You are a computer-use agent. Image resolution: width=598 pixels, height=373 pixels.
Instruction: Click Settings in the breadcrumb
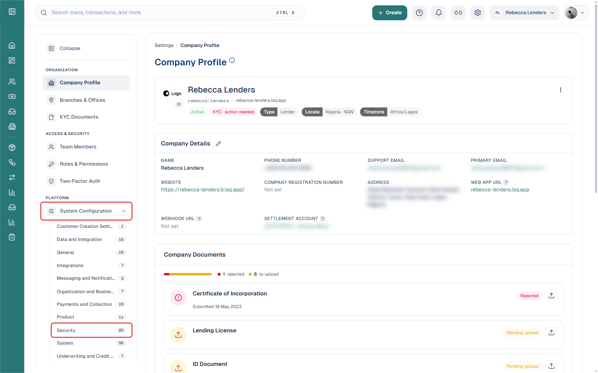(x=164, y=46)
